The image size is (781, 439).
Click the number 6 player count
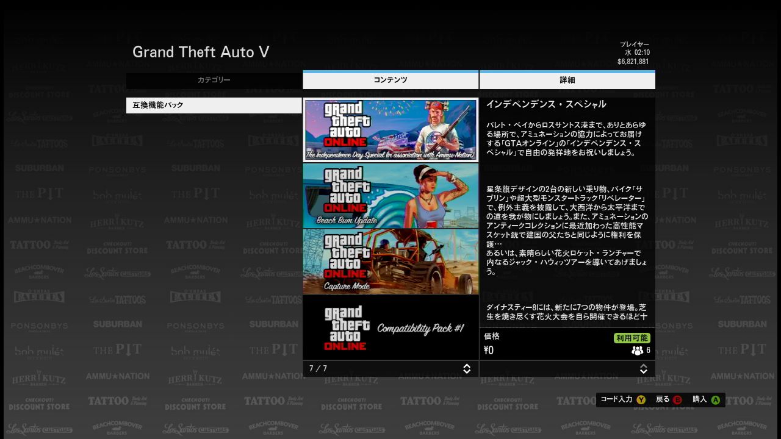[648, 351]
